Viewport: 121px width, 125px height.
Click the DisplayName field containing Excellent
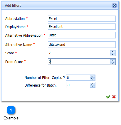pyautogui.click(x=82, y=26)
